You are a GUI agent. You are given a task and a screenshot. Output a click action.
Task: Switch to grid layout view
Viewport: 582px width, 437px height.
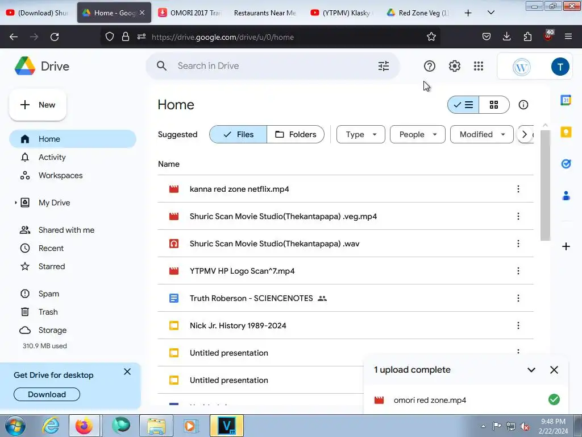(x=494, y=105)
